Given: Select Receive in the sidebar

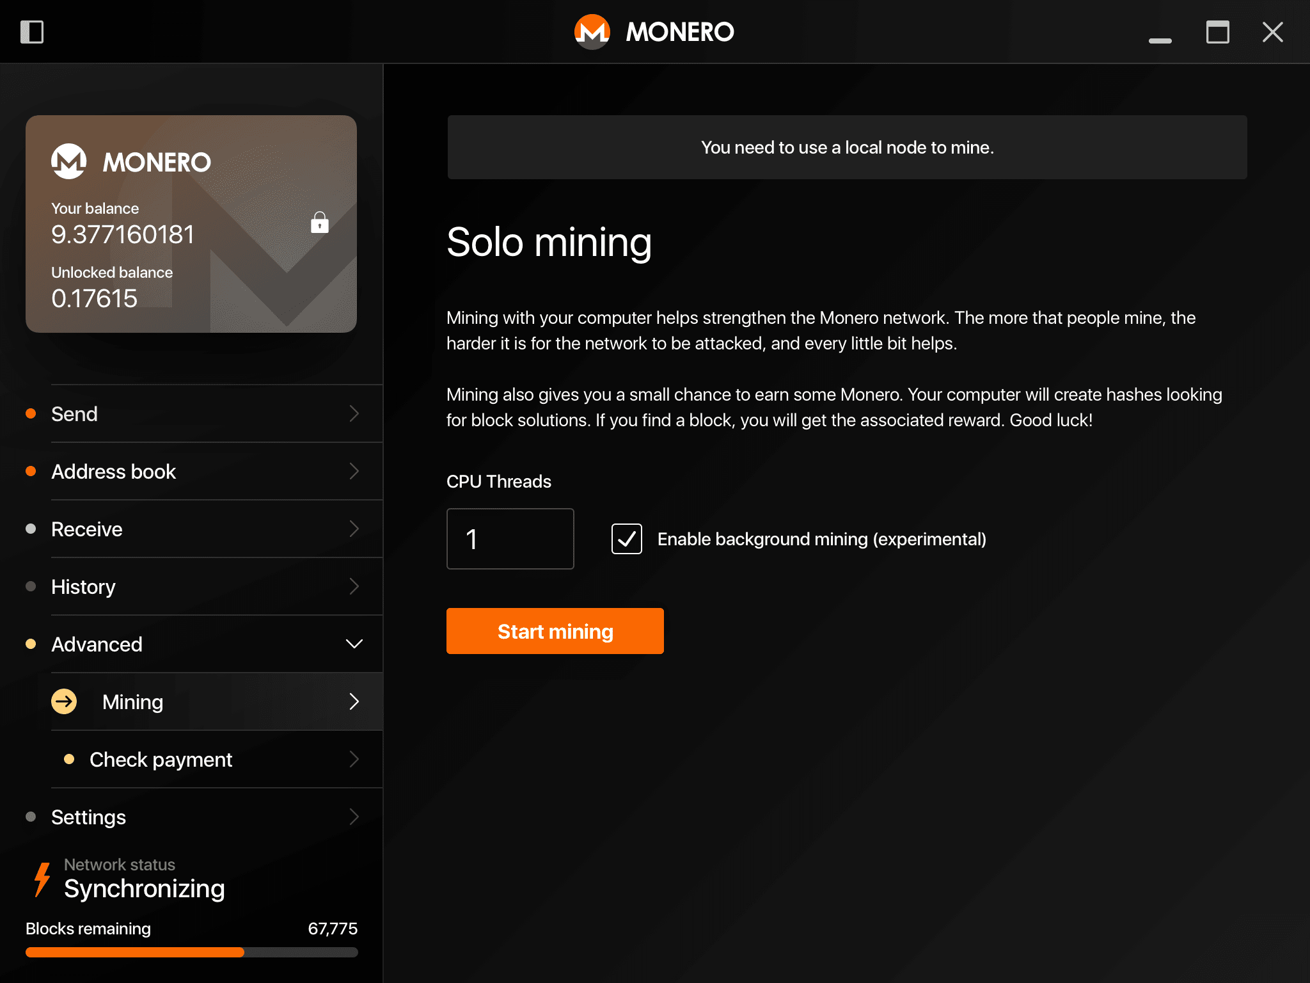Looking at the screenshot, I should [x=87, y=529].
